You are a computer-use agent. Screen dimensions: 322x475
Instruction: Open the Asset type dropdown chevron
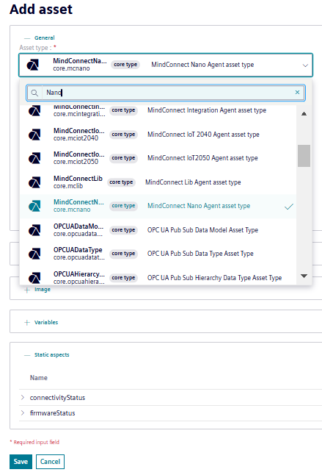coord(305,65)
